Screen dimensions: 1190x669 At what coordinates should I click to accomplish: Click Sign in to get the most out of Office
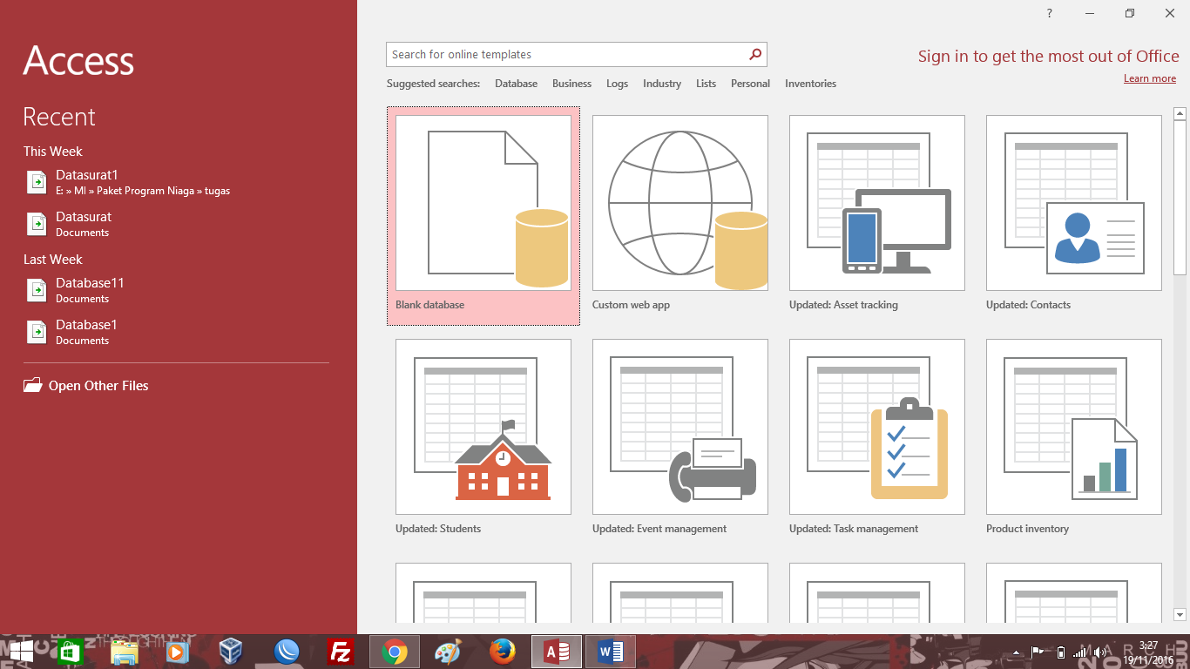click(x=1048, y=57)
